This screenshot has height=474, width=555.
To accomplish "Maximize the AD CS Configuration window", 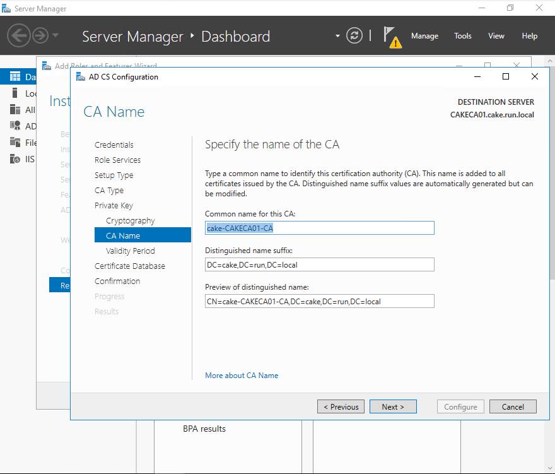I will [x=506, y=76].
